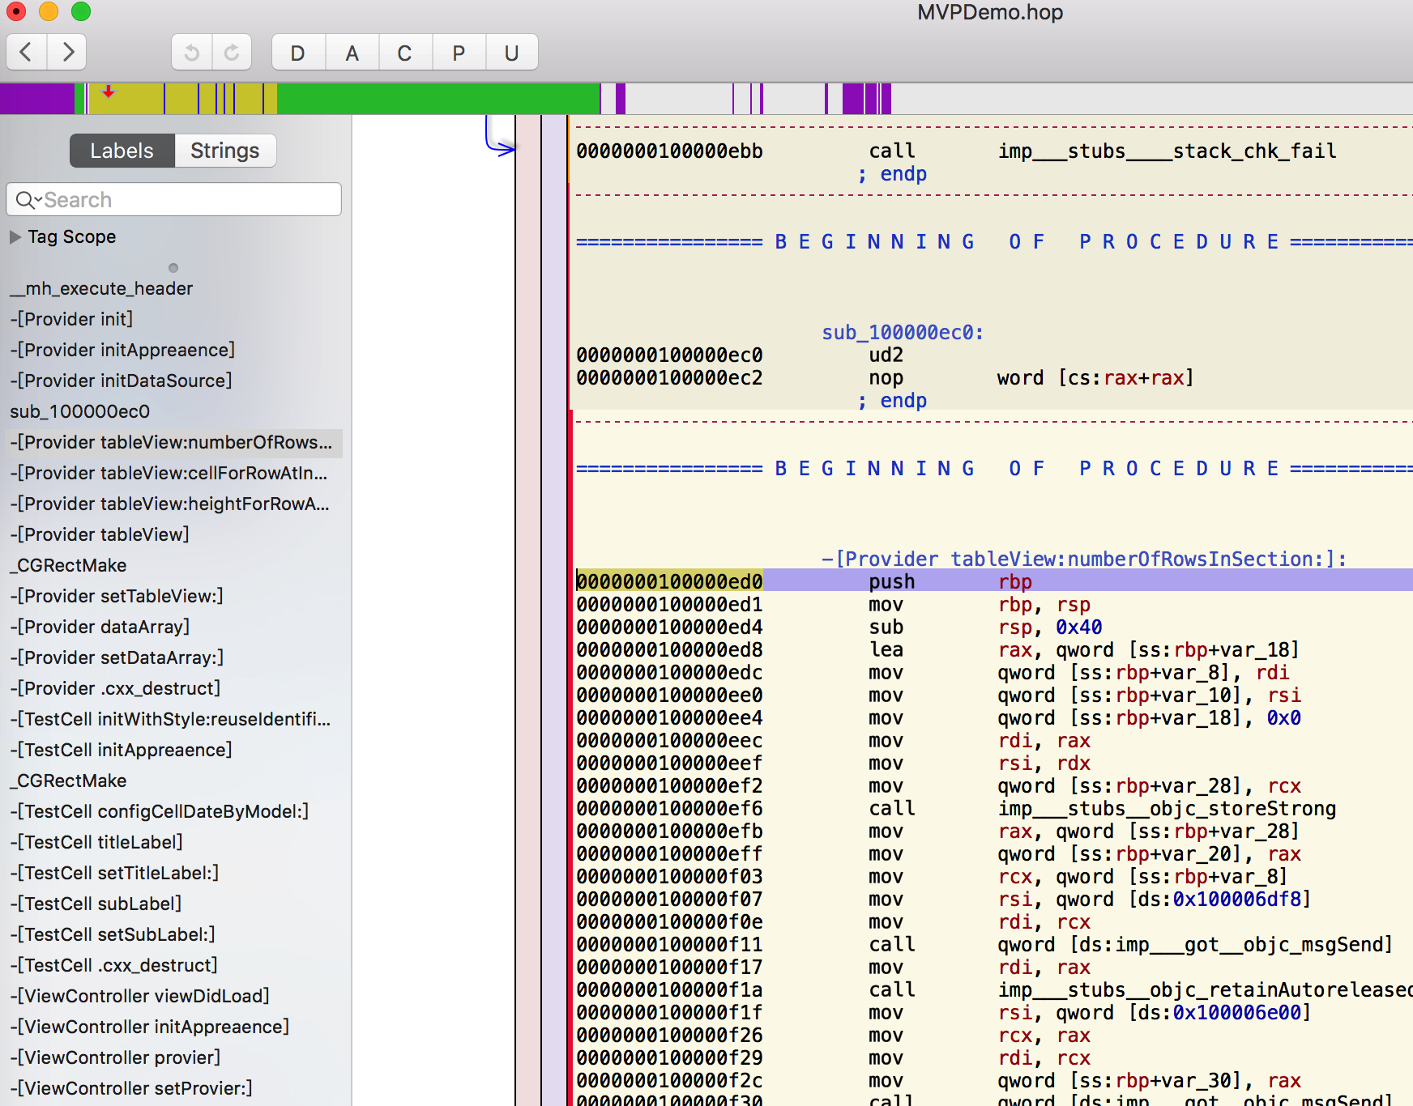The width and height of the screenshot is (1413, 1106).
Task: Set type to ASCII with A button
Action: [x=352, y=53]
